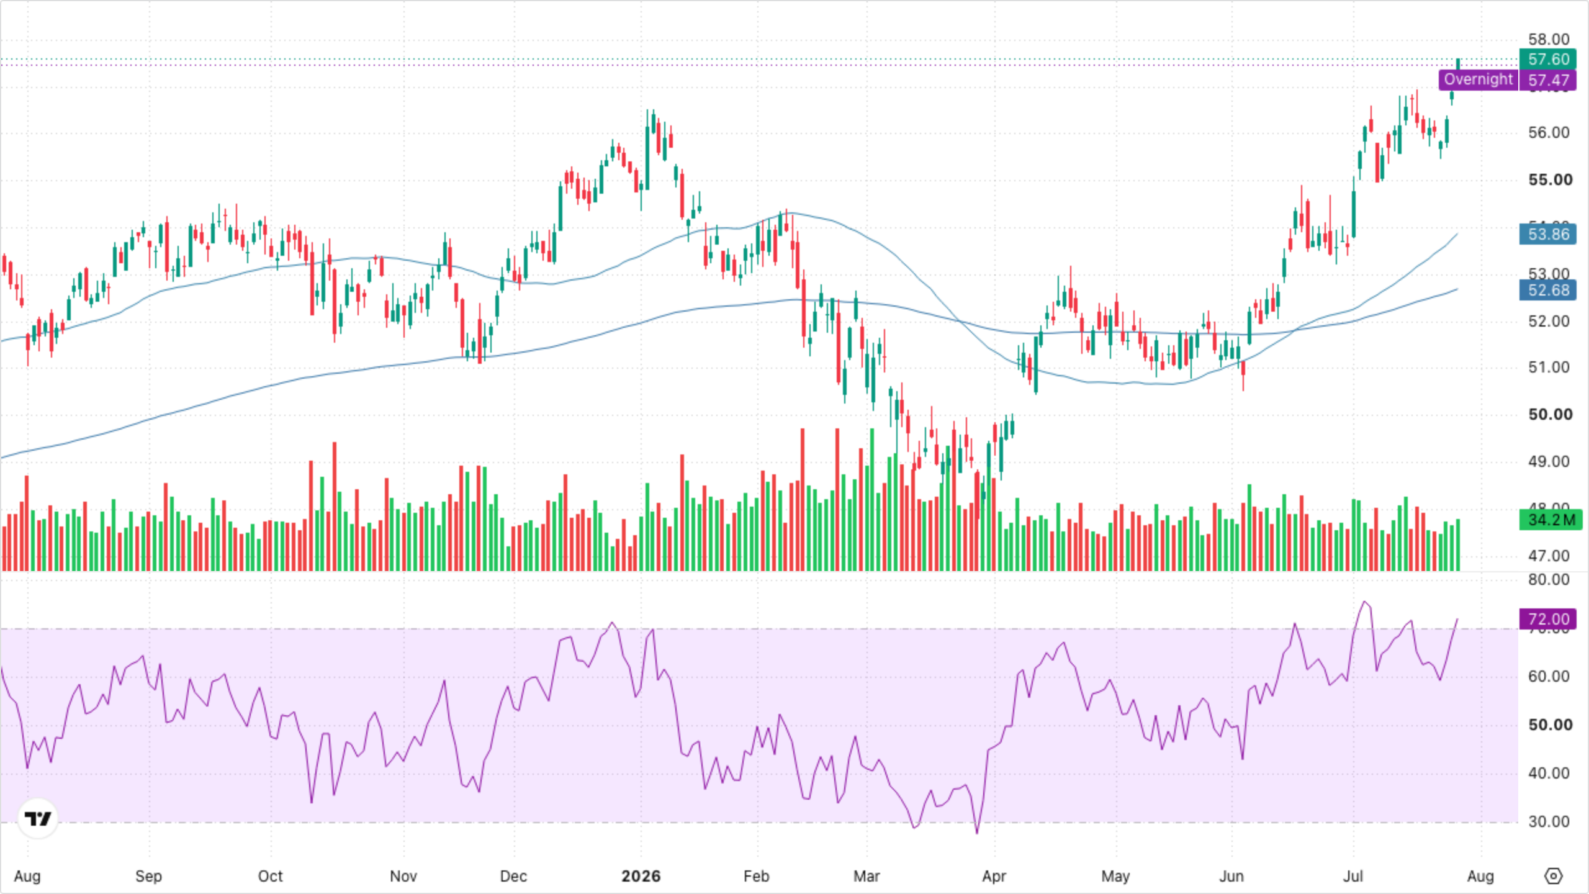Click the Mar label on time axis
This screenshot has width=1589, height=894.
[x=867, y=876]
